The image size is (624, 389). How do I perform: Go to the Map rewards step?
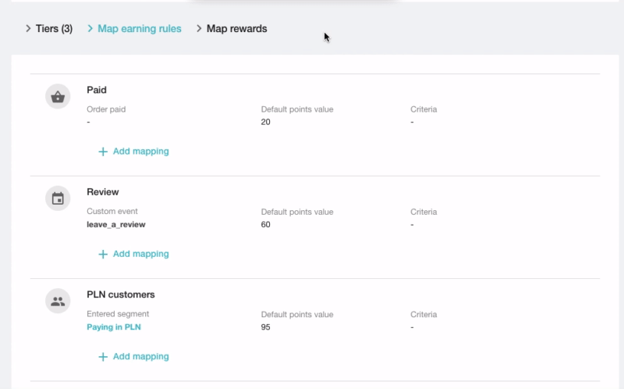coord(237,29)
